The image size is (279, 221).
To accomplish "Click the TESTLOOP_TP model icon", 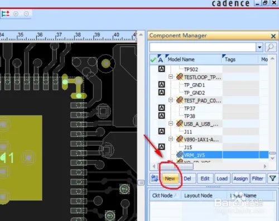I will click(180, 77).
